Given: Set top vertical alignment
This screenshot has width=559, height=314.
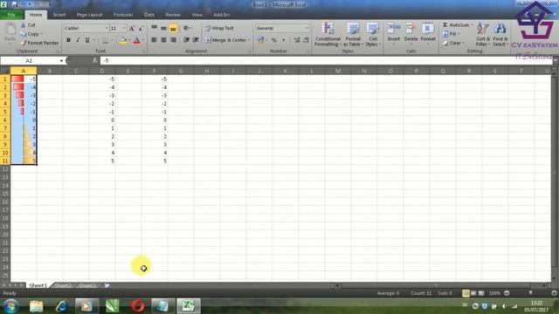Looking at the screenshot, I should pyautogui.click(x=155, y=28).
